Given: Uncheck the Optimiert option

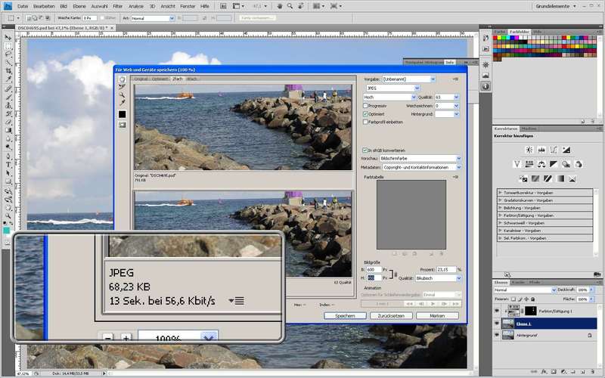Looking at the screenshot, I should 366,114.
